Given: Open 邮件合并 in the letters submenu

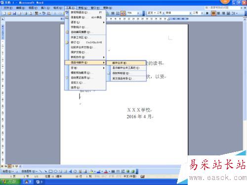Looking at the screenshot, I should 126,63.
